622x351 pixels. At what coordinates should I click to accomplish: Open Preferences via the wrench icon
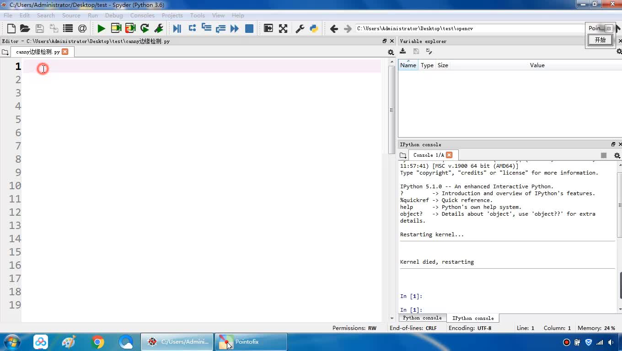(300, 28)
